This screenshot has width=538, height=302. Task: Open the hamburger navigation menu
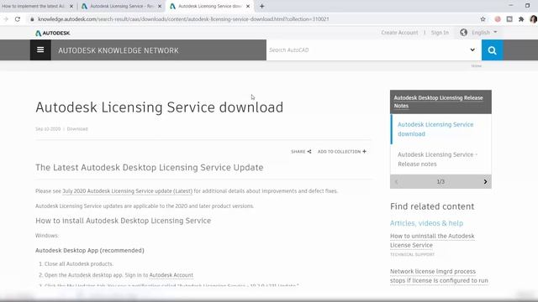pos(40,50)
